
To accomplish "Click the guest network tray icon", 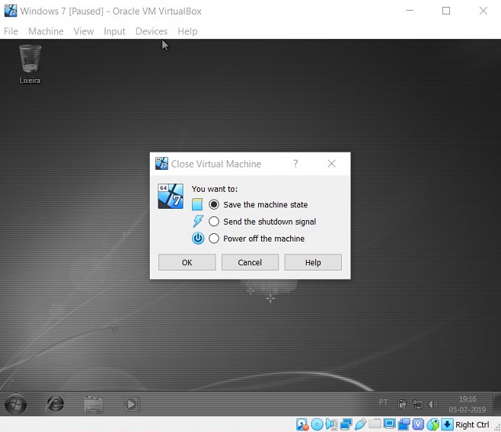I will pyautogui.click(x=417, y=405).
